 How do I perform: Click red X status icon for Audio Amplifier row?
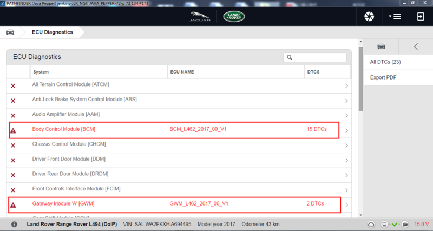point(13,116)
